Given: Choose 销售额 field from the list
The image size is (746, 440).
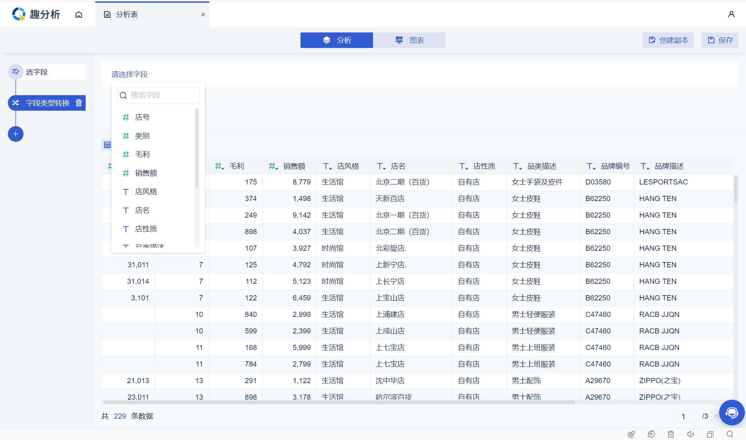Looking at the screenshot, I should click(x=146, y=173).
